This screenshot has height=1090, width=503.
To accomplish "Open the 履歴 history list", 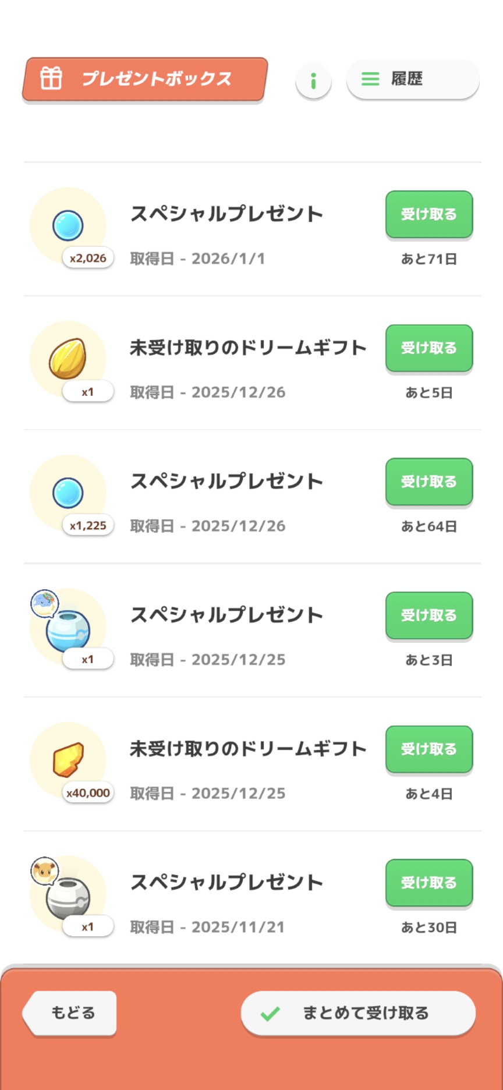I will point(412,79).
